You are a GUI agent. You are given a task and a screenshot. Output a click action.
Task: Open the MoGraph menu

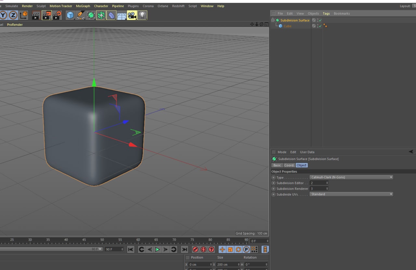click(83, 6)
